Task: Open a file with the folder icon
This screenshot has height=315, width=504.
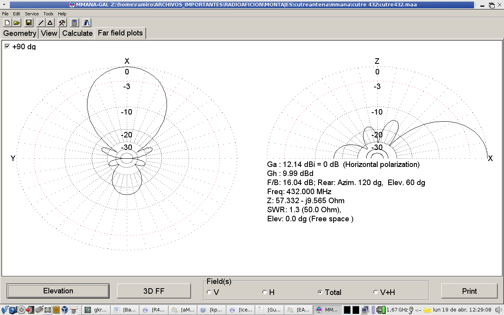Action: tap(17, 23)
